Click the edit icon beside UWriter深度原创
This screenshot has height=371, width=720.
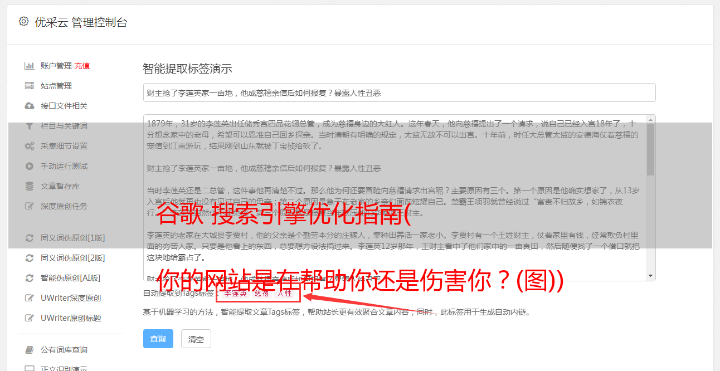[x=30, y=298]
